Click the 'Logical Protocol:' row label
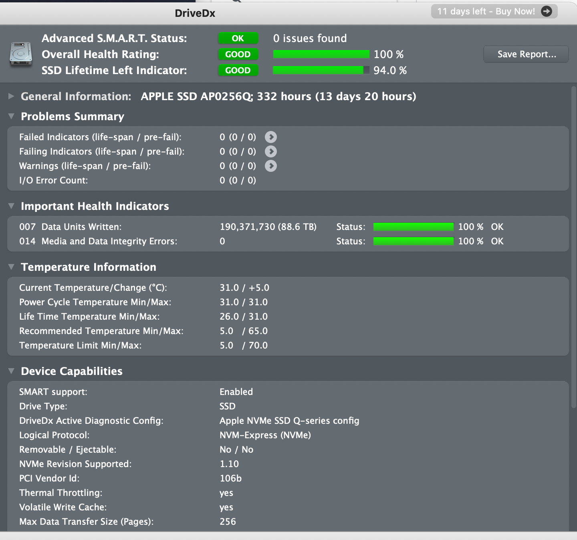Image resolution: width=577 pixels, height=540 pixels. tap(54, 435)
